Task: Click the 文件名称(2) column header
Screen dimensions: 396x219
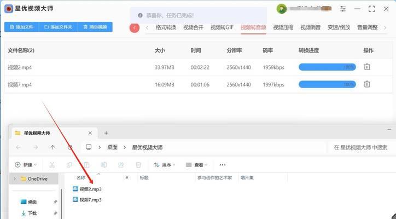Action: pos(21,50)
